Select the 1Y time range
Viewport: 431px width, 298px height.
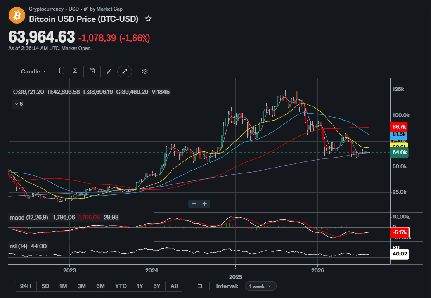[140, 286]
